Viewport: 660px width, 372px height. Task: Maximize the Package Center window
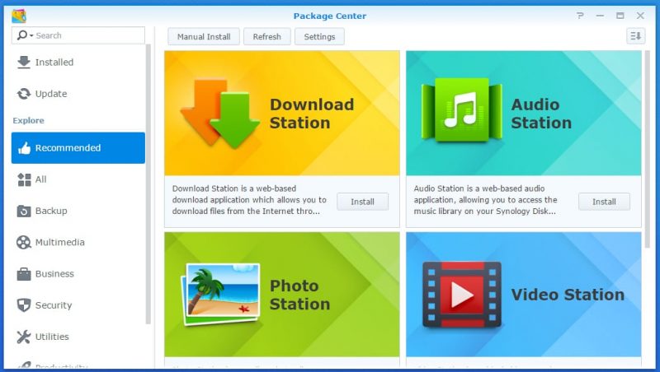pyautogui.click(x=620, y=16)
